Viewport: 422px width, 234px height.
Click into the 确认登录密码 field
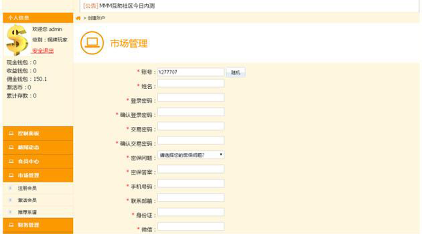tap(191, 112)
